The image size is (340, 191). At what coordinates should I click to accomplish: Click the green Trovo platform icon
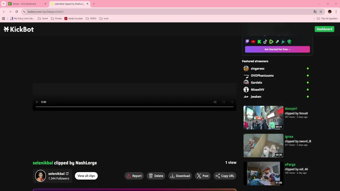(x=289, y=42)
